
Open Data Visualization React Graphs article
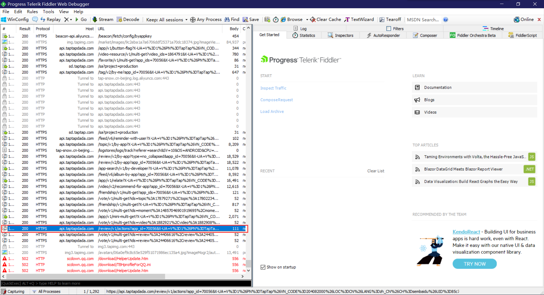474,182
